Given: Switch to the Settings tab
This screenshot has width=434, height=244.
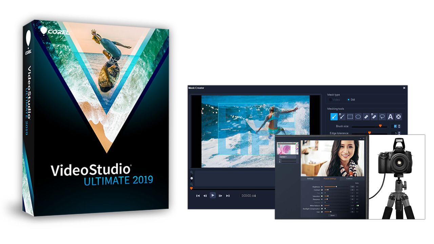Looking at the screenshot, I should (310, 178).
